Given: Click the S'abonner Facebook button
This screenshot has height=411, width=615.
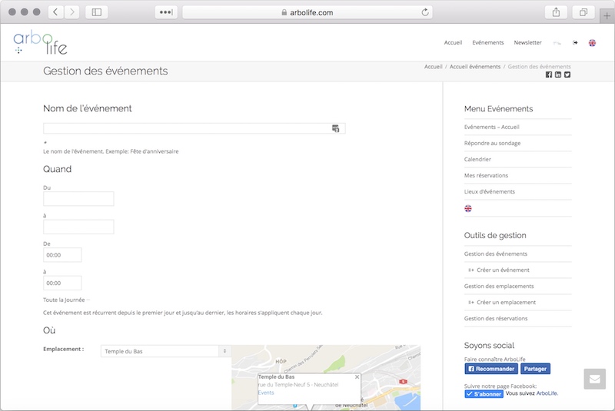Looking at the screenshot, I should pyautogui.click(x=484, y=394).
